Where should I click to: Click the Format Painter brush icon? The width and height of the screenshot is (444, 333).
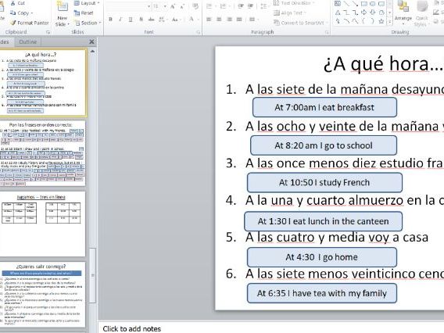[13, 23]
